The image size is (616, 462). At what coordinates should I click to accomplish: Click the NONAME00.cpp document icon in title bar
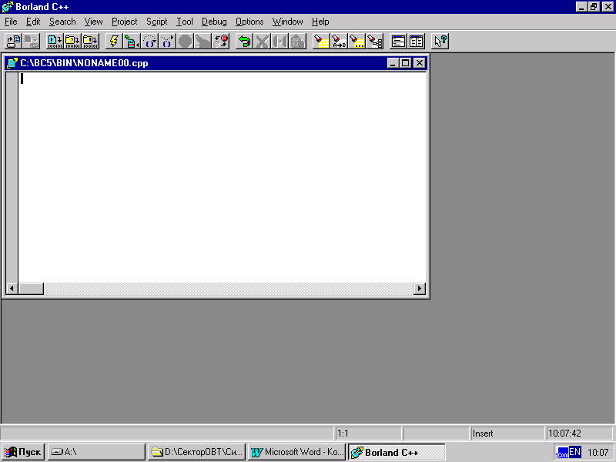tap(12, 63)
